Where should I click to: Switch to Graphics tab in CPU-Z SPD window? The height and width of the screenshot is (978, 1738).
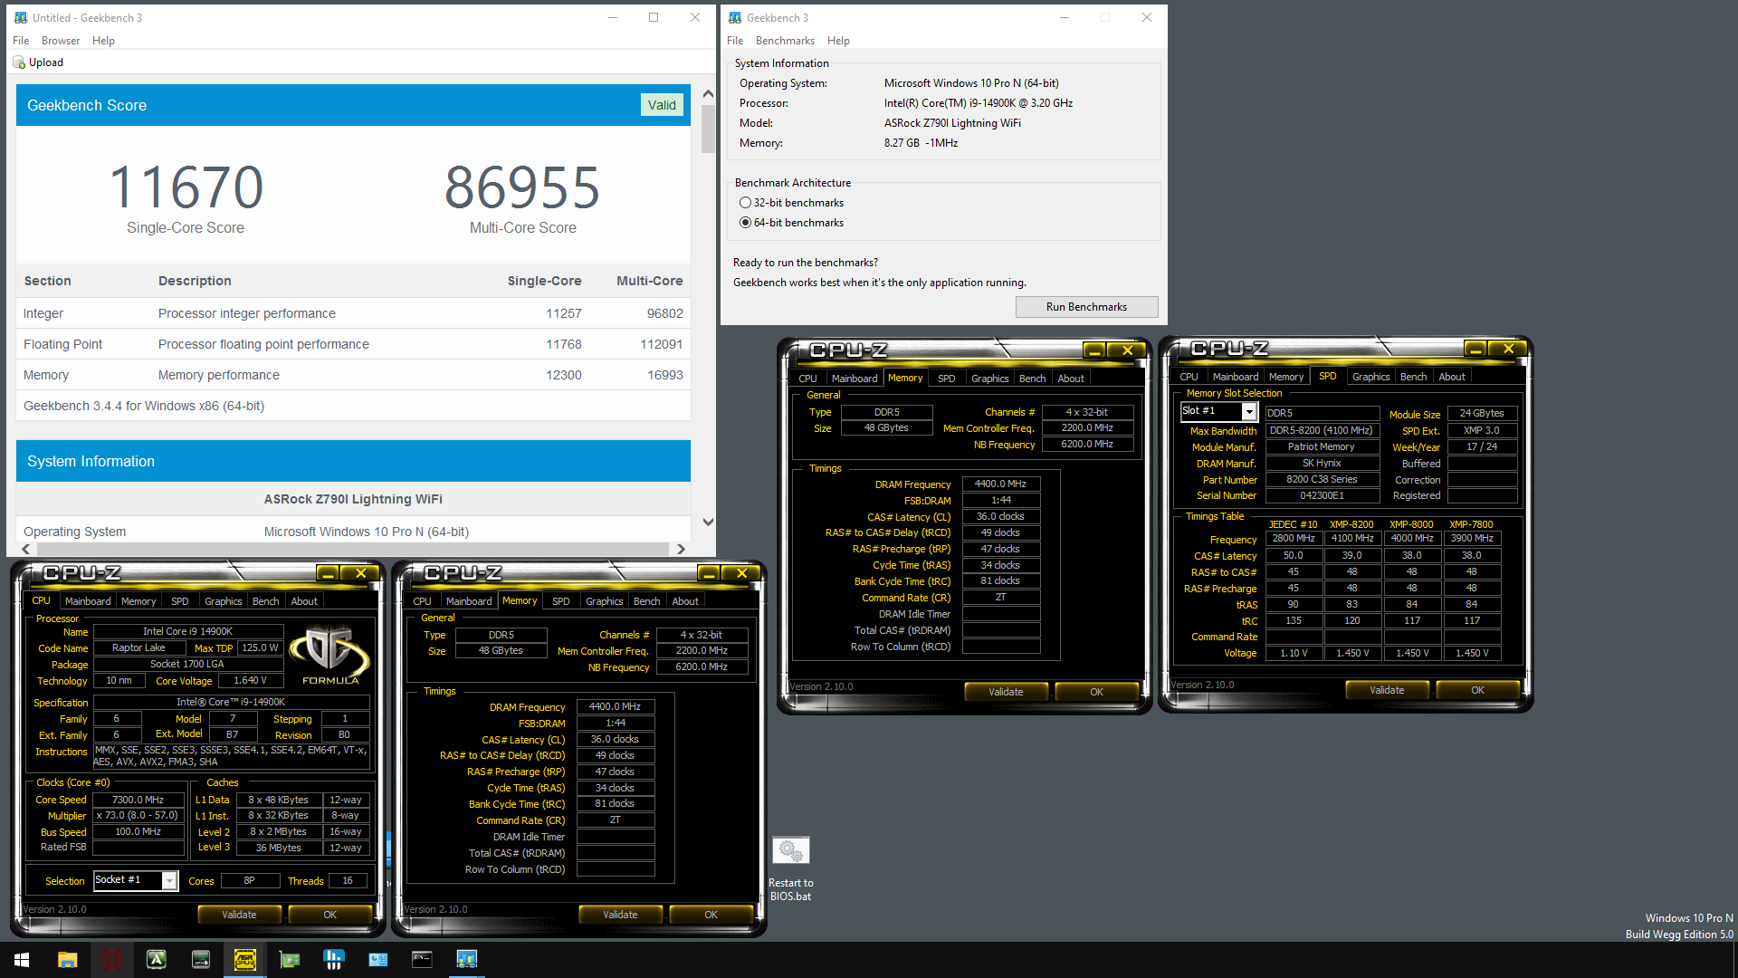1370,377
